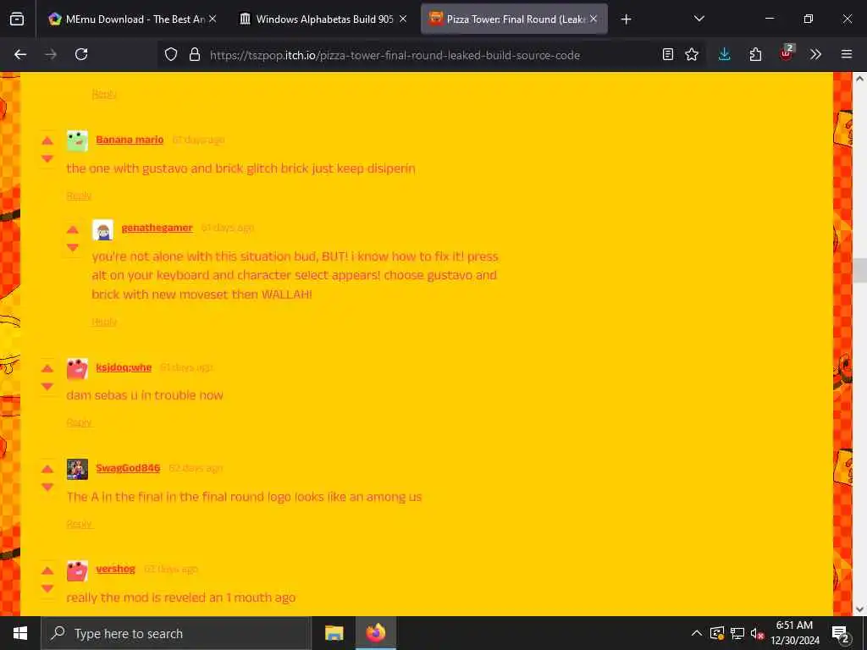Downvote ksjdoq;whe's comment
The height and width of the screenshot is (650, 867).
pos(47,386)
